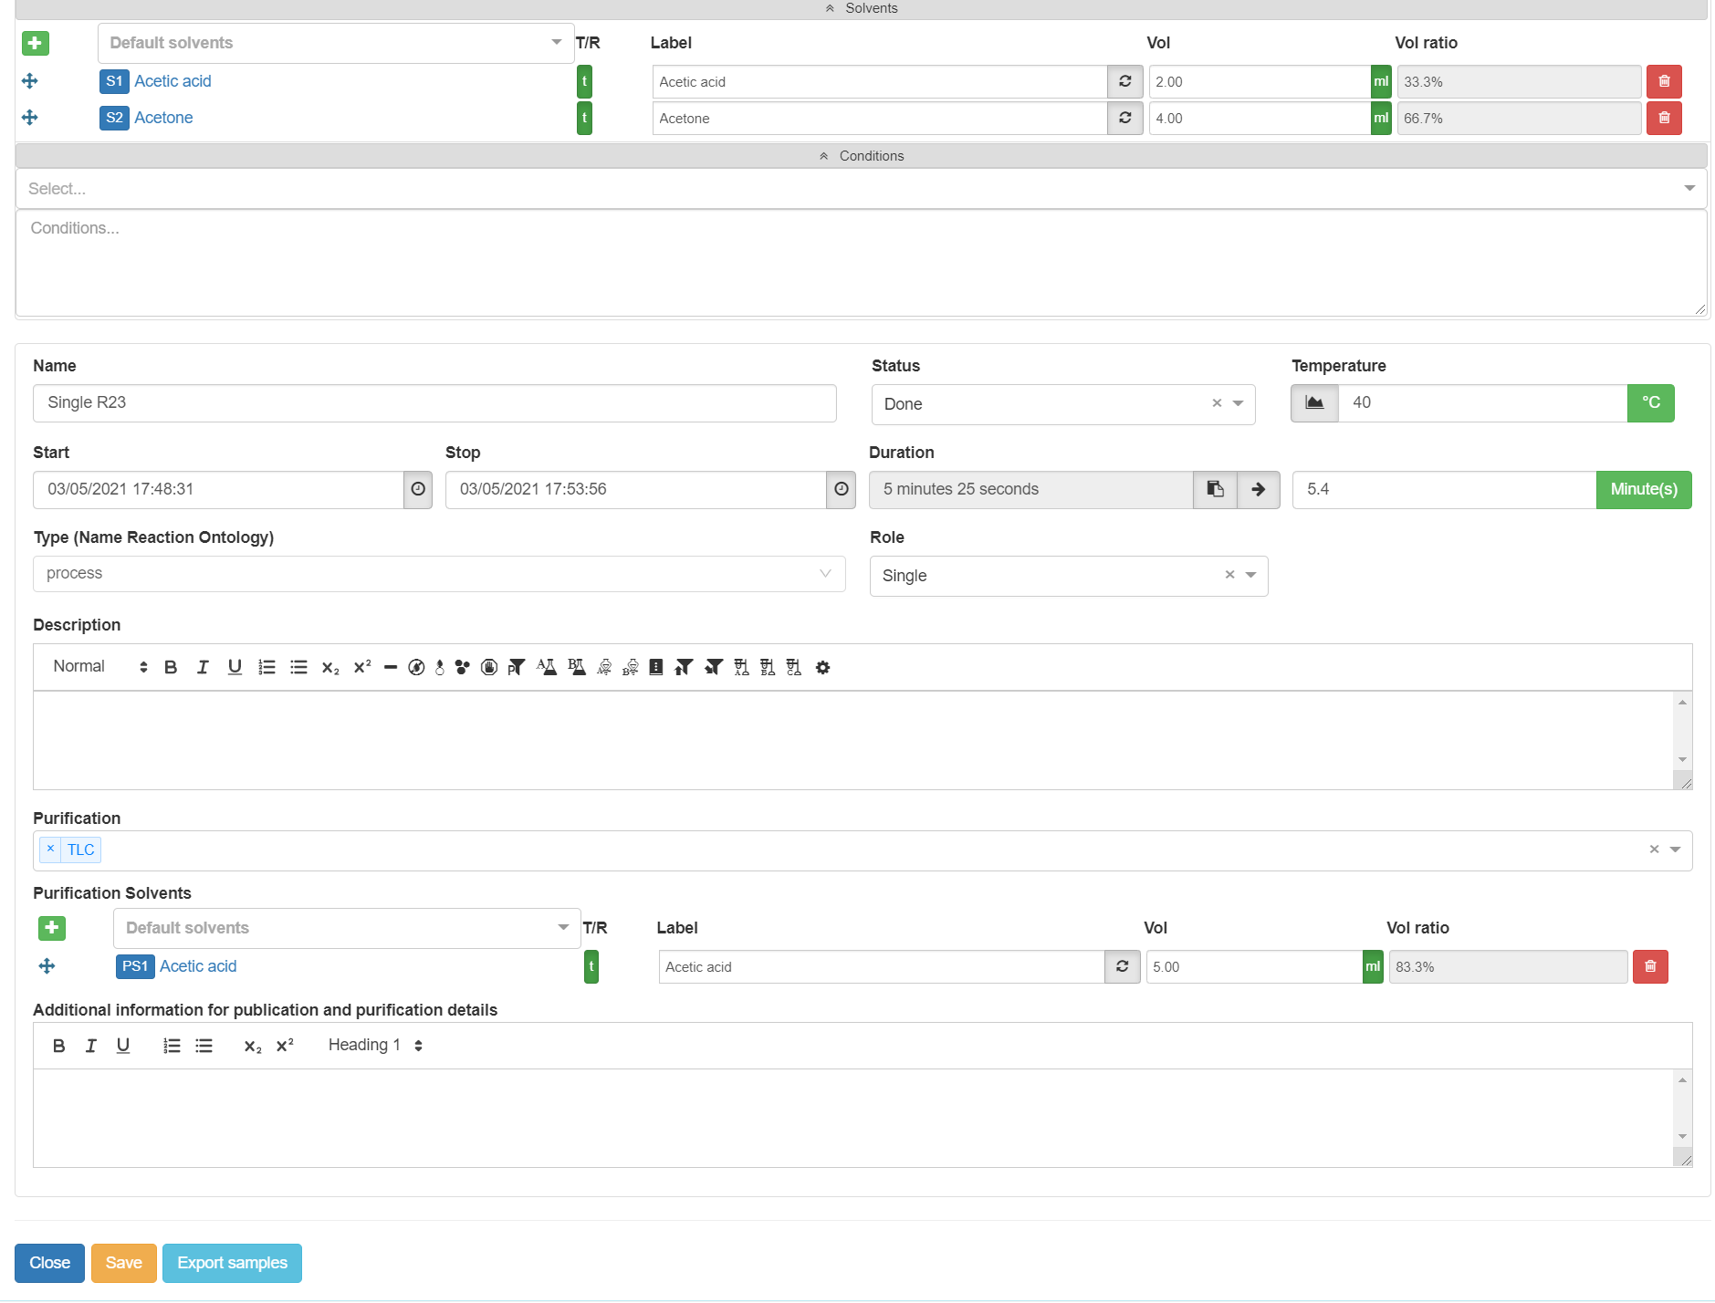Open the Status dropdown

[x=1238, y=404]
